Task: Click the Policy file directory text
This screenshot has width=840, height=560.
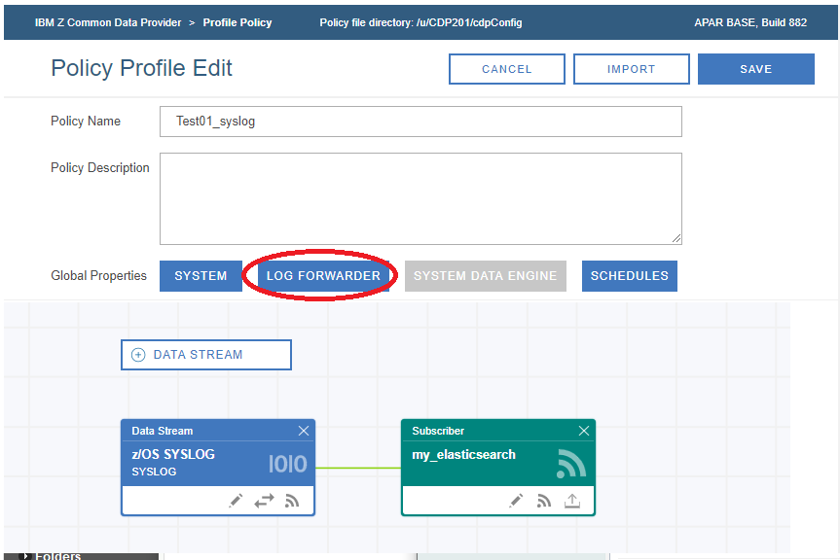Action: (420, 22)
